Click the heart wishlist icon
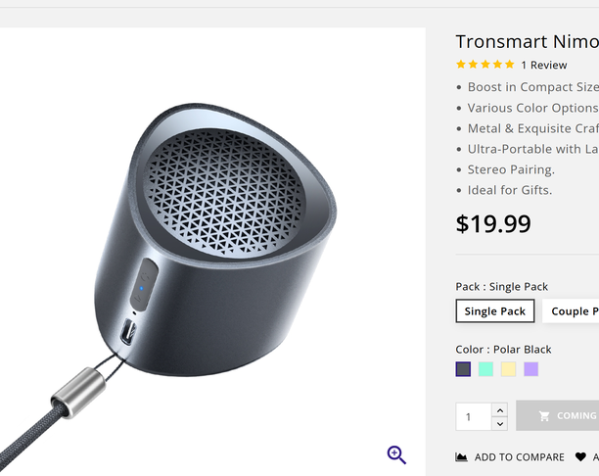 580,457
